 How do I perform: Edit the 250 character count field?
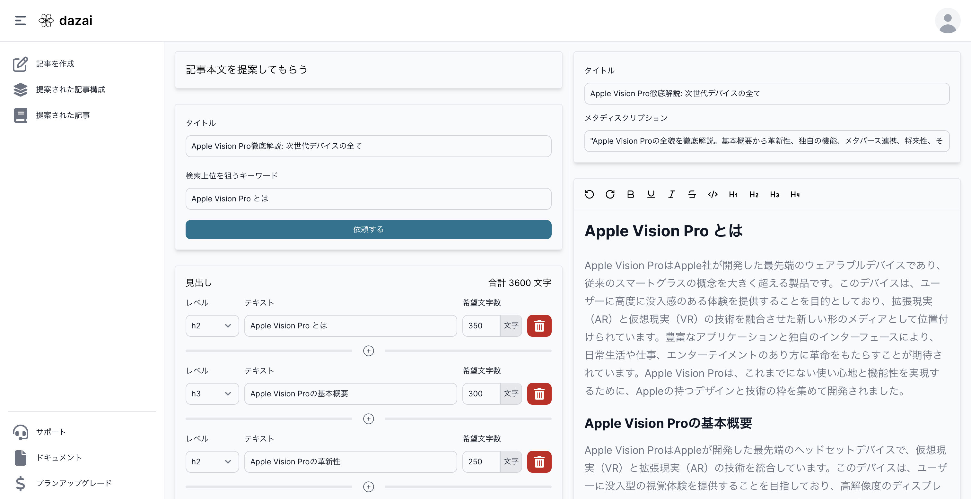[x=481, y=462]
